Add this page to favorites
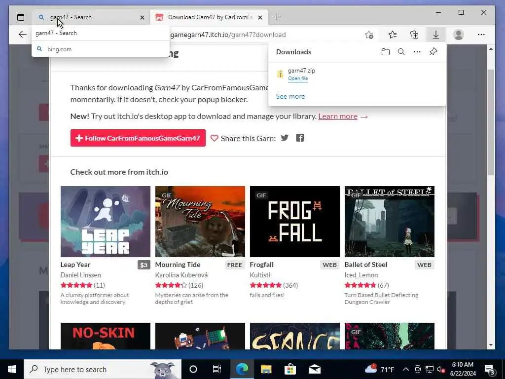Image resolution: width=505 pixels, height=379 pixels. pos(369,35)
